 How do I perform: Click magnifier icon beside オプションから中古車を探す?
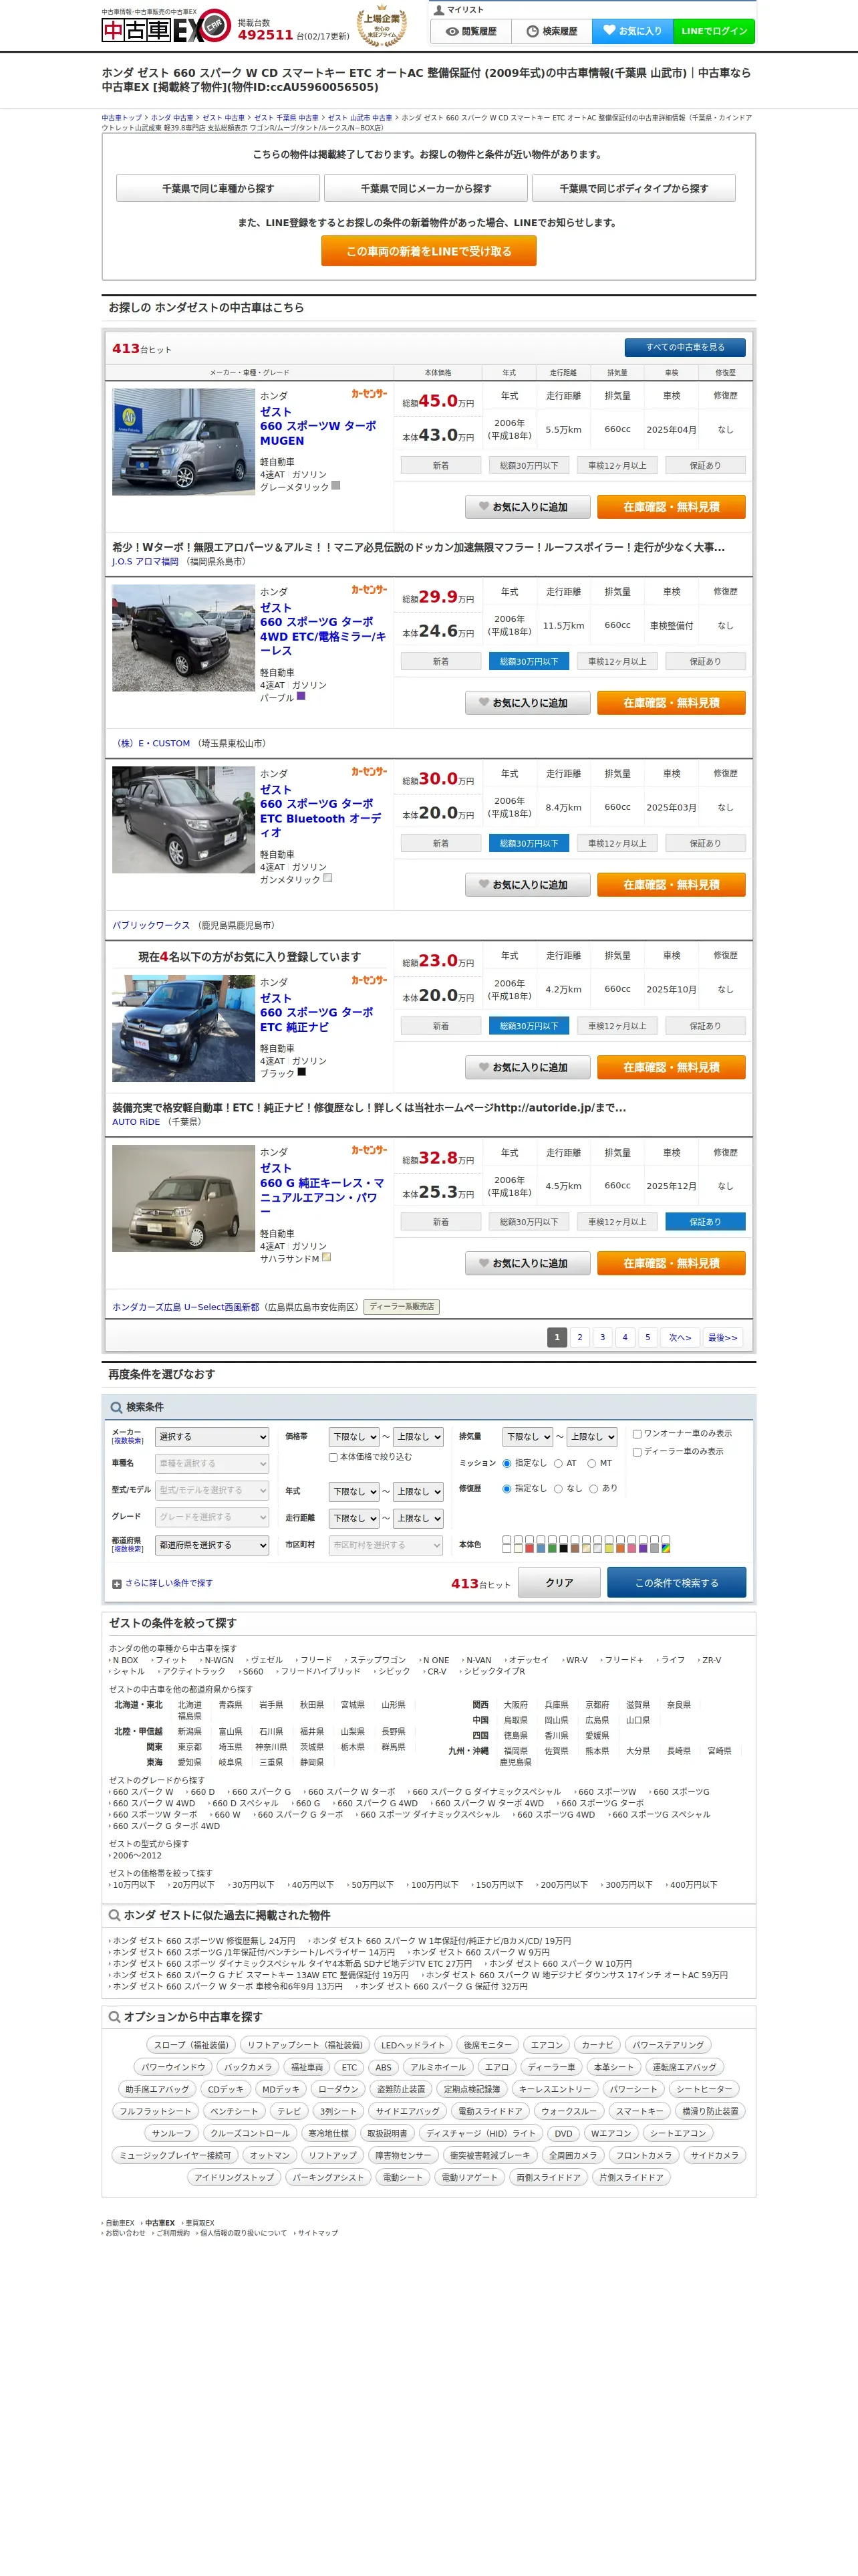(x=115, y=2017)
